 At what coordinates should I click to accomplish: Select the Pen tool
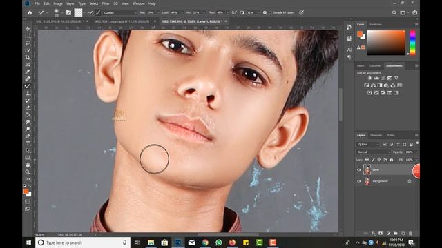click(28, 136)
